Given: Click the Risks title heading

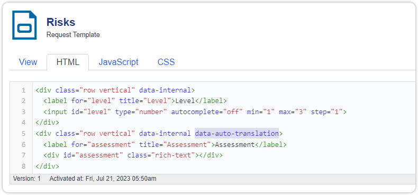Looking at the screenshot, I should pyautogui.click(x=61, y=22).
